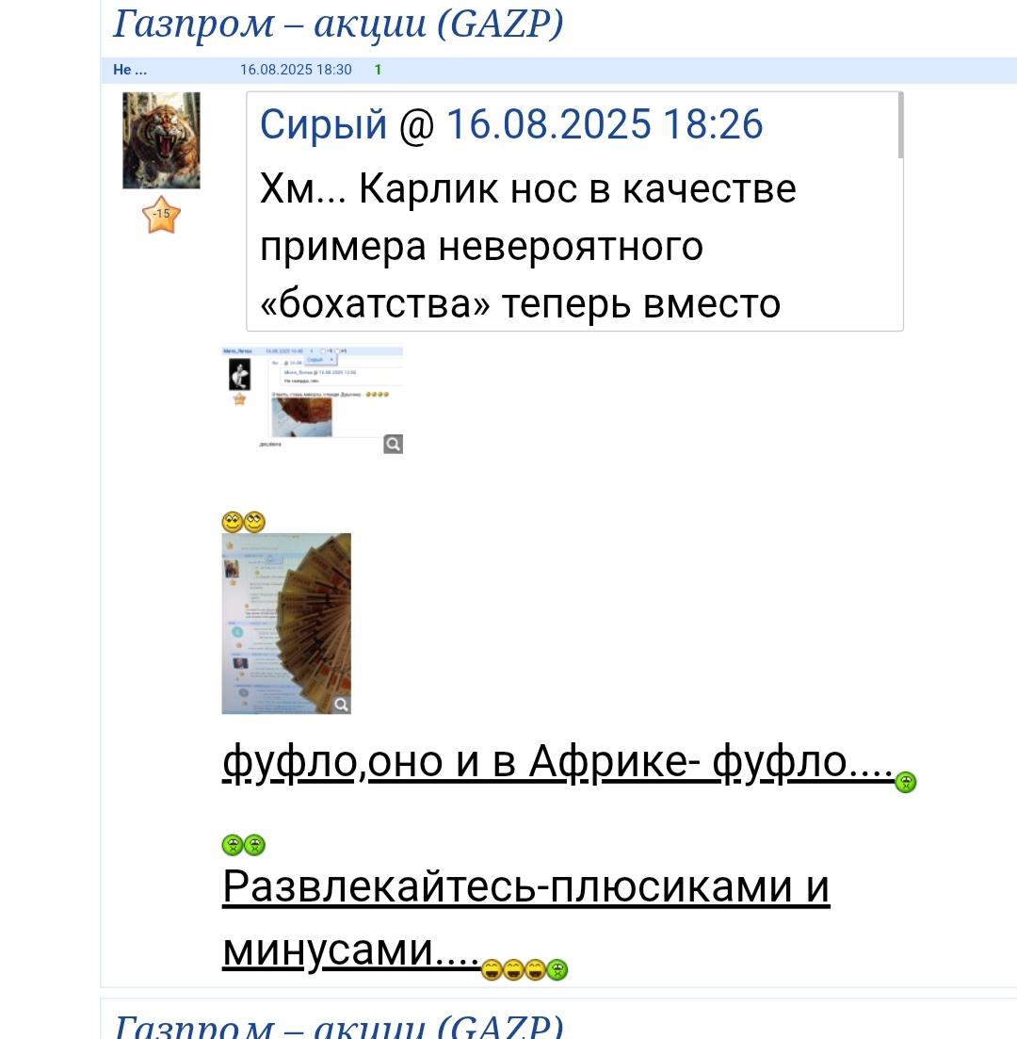Click the green sick emoji after фуфло....
Screen dimensions: 1017x1039
906,782
